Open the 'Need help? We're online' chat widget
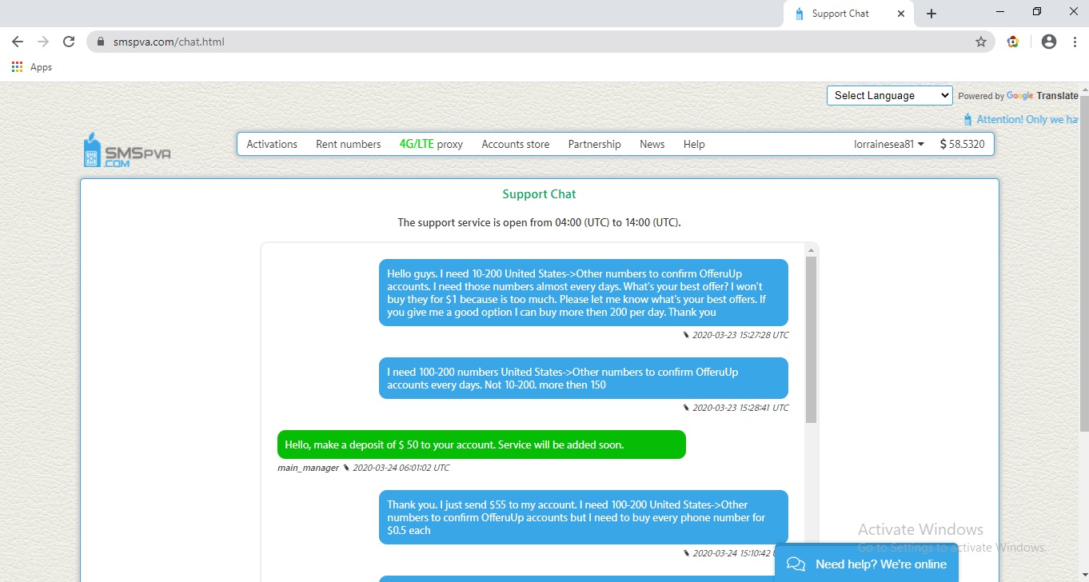The height and width of the screenshot is (582, 1089). point(867,564)
